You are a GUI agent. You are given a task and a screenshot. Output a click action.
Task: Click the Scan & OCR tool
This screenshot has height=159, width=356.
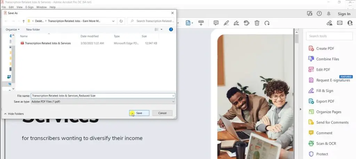click(322, 143)
